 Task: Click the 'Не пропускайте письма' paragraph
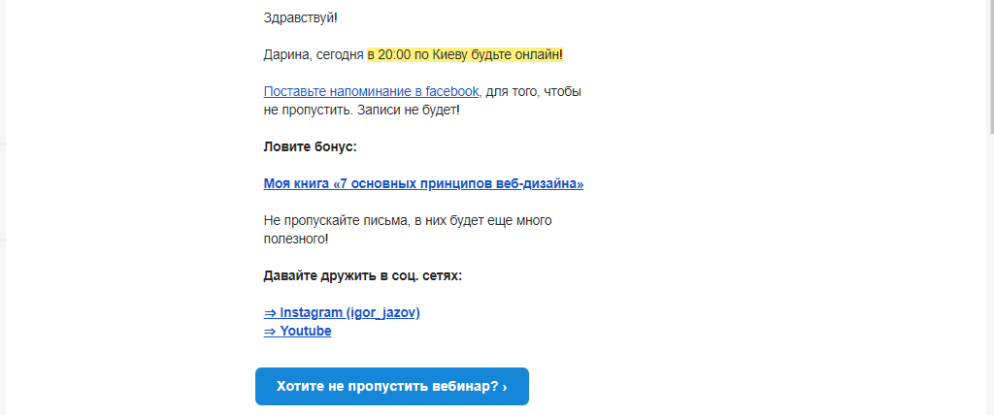pos(408,220)
